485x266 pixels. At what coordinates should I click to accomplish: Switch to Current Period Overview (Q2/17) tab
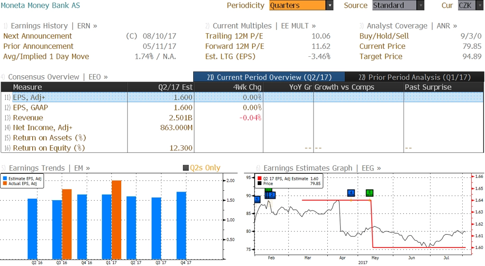click(x=269, y=77)
